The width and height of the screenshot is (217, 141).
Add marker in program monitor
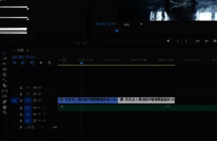[168, 41]
